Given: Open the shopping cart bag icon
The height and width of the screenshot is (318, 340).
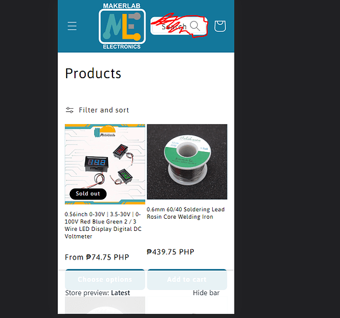Looking at the screenshot, I should pos(220,26).
